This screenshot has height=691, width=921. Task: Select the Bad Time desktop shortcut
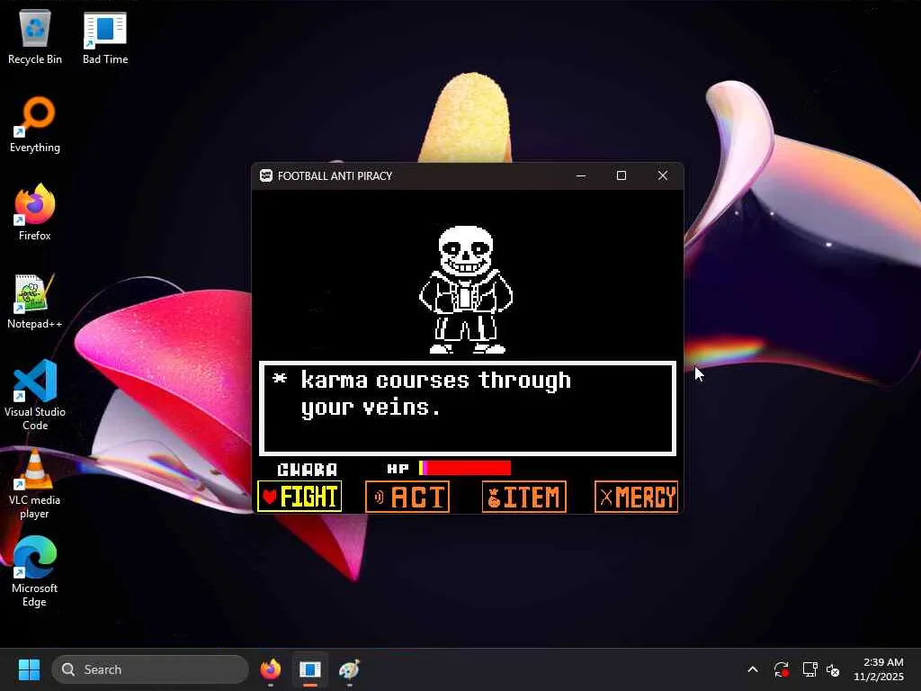105,38
